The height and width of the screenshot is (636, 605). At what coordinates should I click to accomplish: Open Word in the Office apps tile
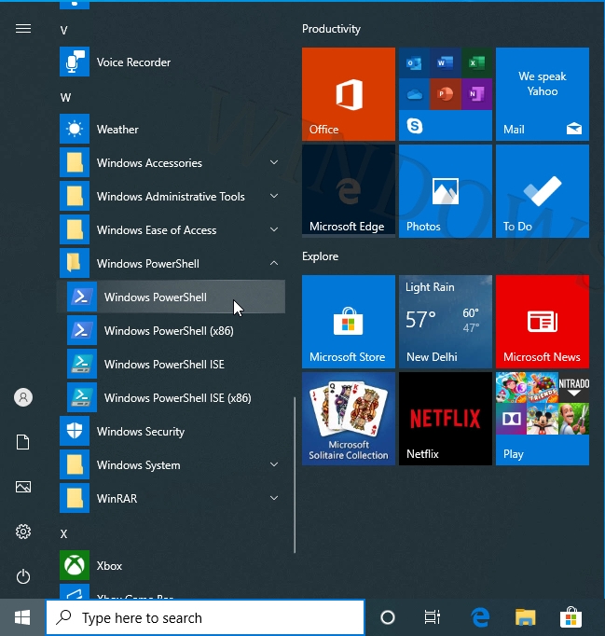click(446, 62)
